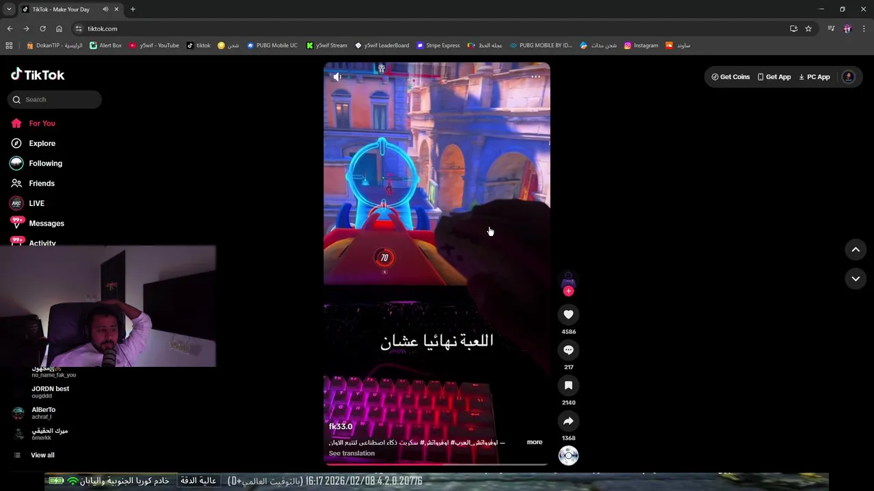Click the video progress bar
874x491 pixels.
pos(436,464)
